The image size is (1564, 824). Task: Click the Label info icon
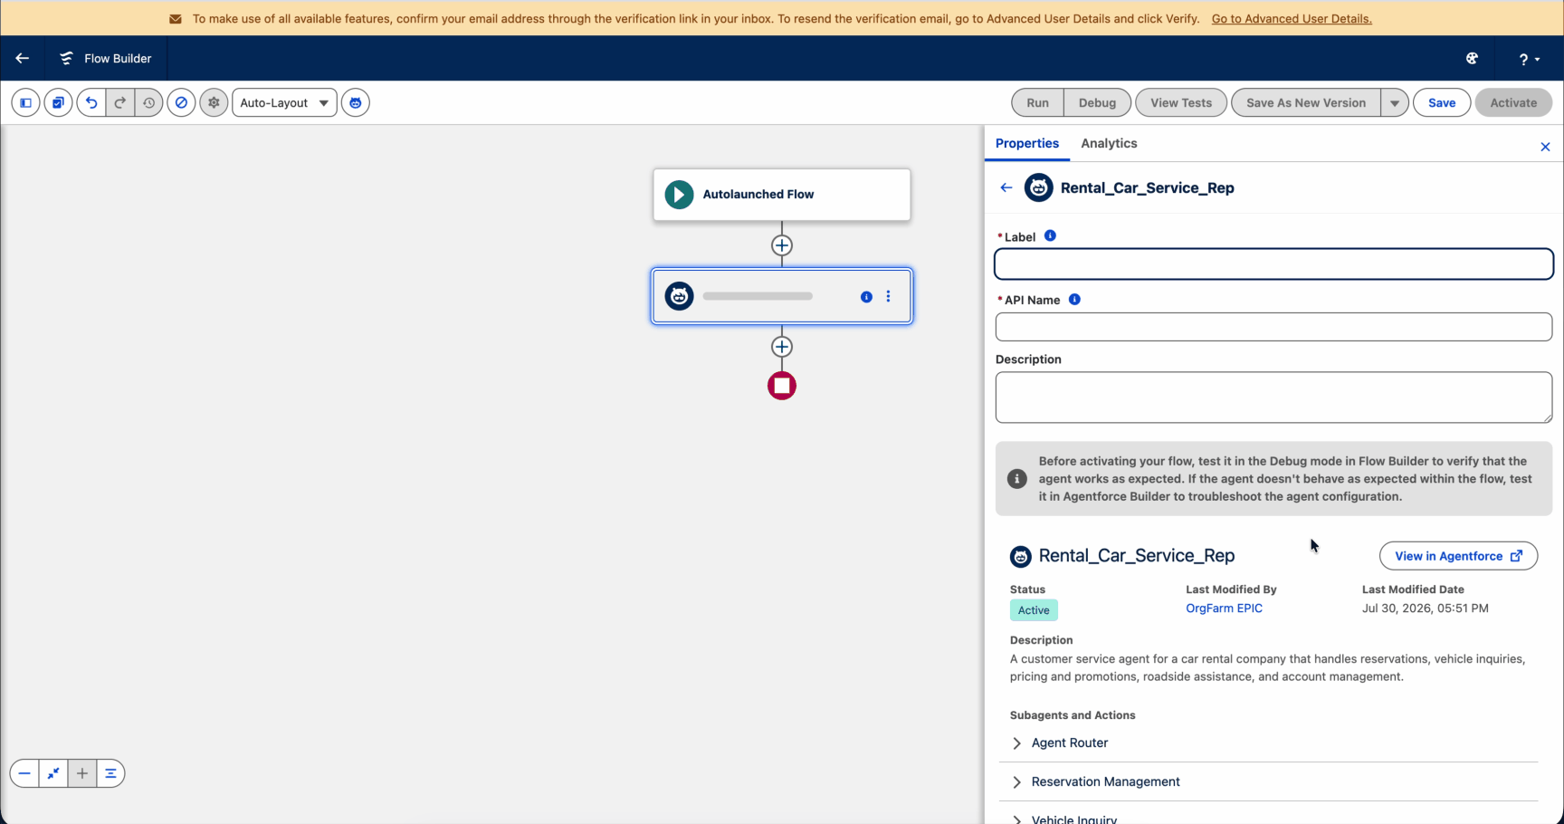tap(1050, 235)
